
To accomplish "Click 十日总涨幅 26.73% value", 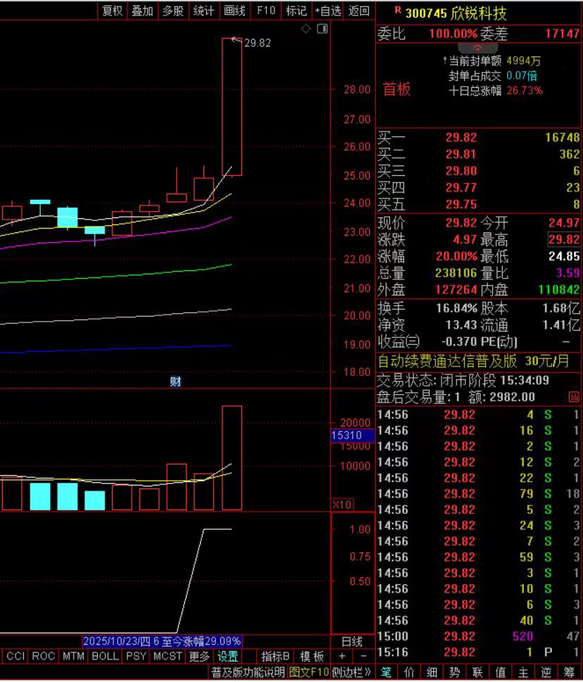I will 525,91.
